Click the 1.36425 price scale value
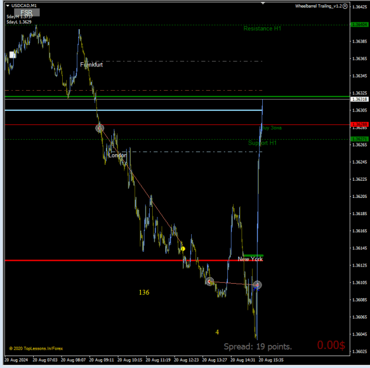Screen dimensions: 370x368 pyautogui.click(x=359, y=7)
